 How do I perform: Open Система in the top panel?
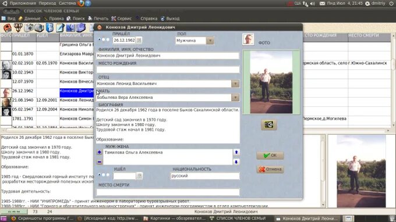67,3
